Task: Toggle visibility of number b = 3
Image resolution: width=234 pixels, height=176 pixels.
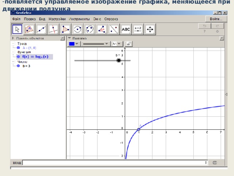Action: pyautogui.click(x=18, y=66)
